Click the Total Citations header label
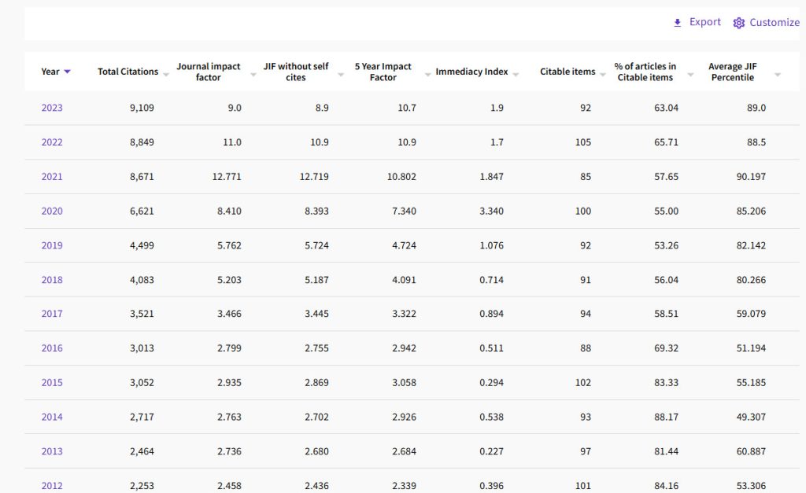 coord(128,72)
